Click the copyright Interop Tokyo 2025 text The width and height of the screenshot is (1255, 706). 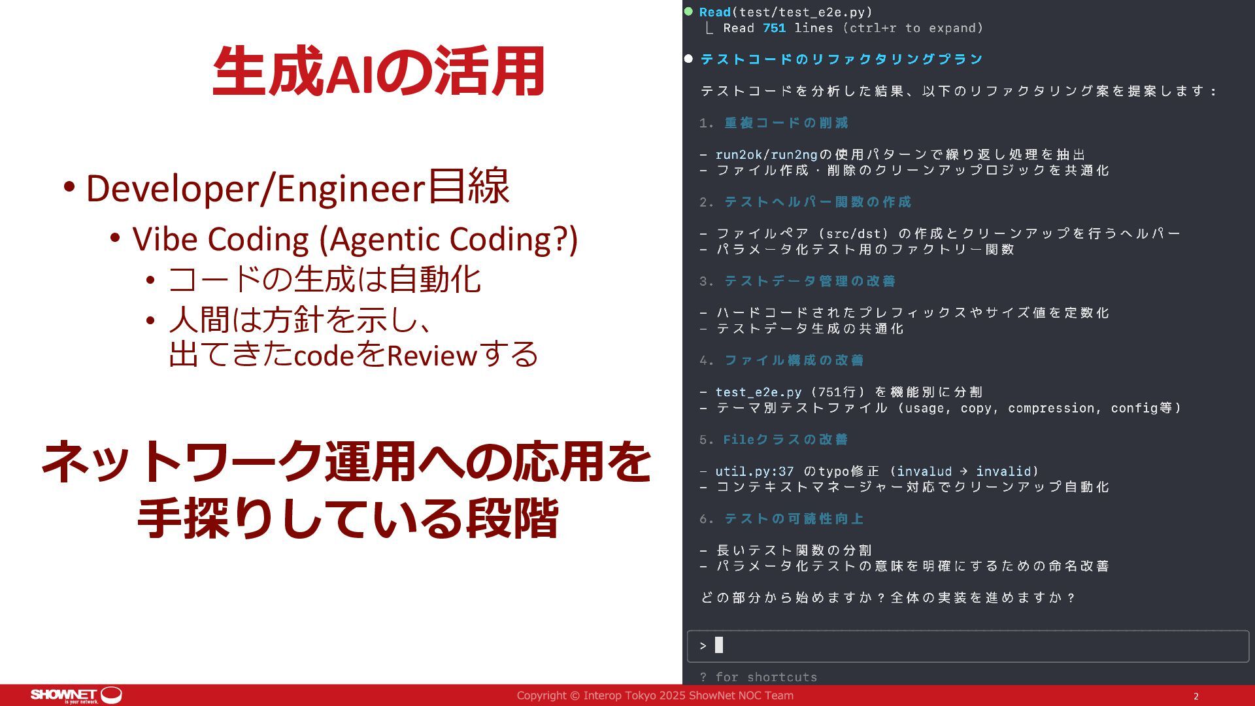pos(654,696)
